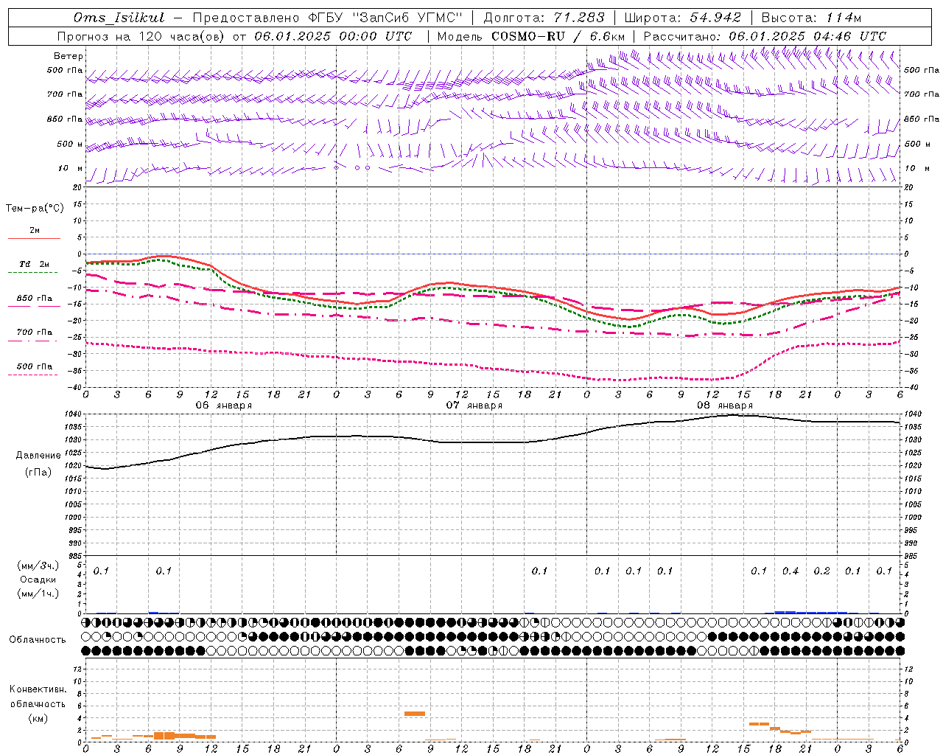Click the 06 января date label
This screenshot has width=943, height=755.
[224, 406]
